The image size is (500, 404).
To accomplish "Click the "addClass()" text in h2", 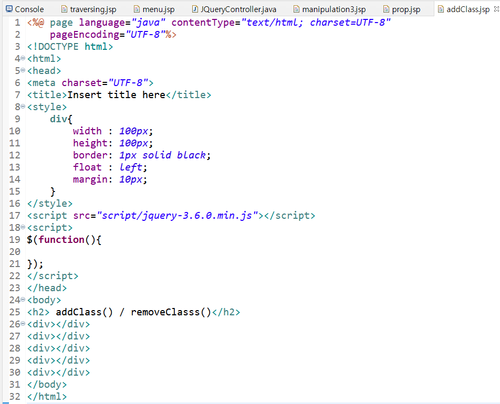I will point(85,312).
